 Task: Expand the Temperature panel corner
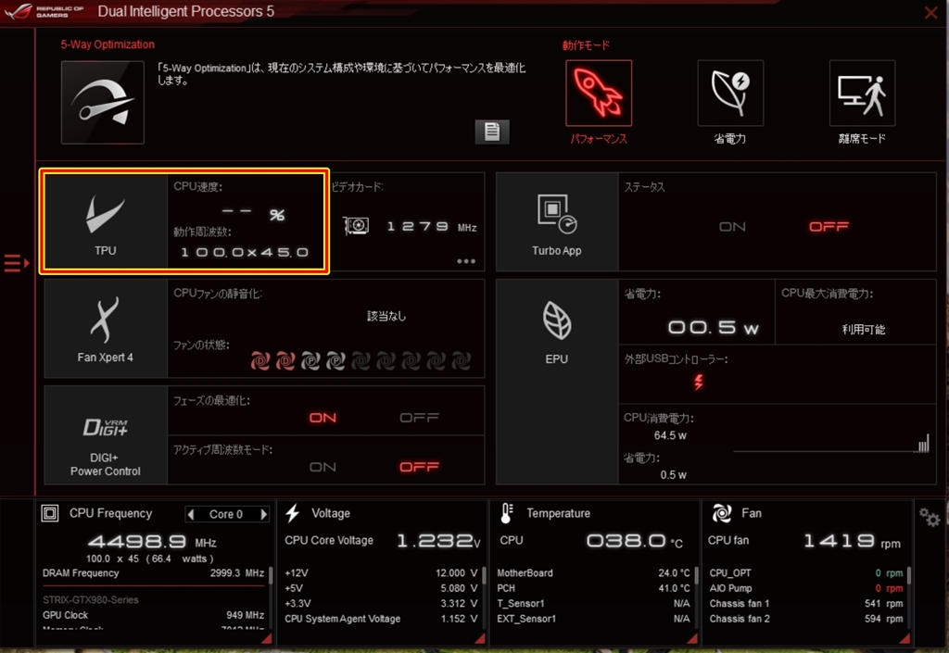(x=692, y=638)
